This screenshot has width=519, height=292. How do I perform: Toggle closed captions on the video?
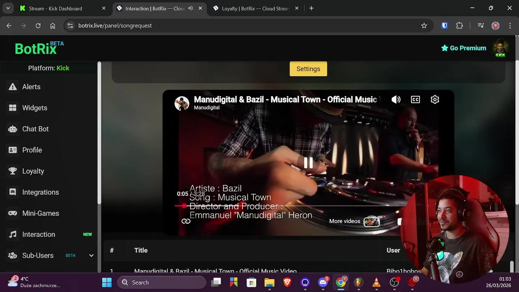tap(415, 100)
